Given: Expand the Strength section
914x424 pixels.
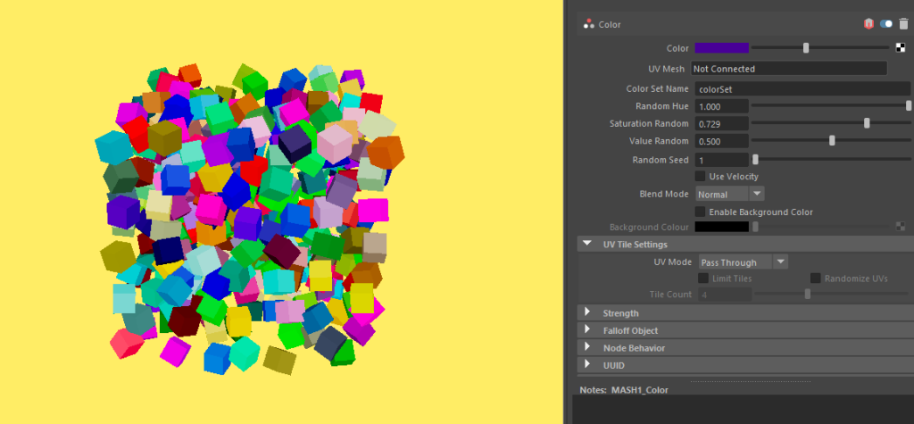Looking at the screenshot, I should pos(587,313).
